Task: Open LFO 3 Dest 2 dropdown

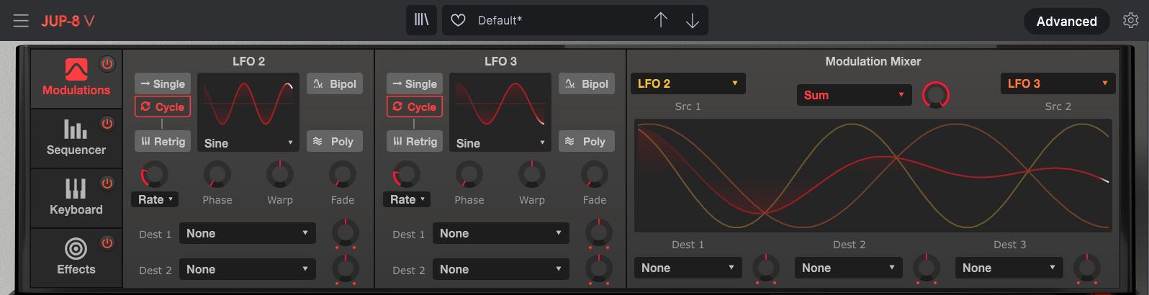Action: [x=501, y=269]
